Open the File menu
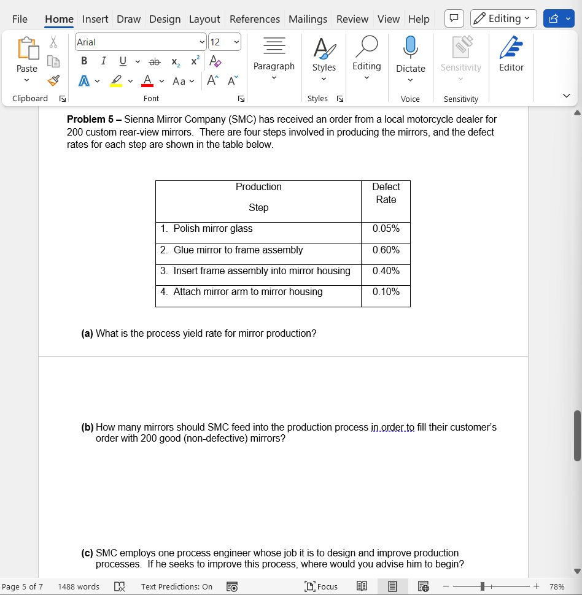The width and height of the screenshot is (582, 595). [x=20, y=19]
